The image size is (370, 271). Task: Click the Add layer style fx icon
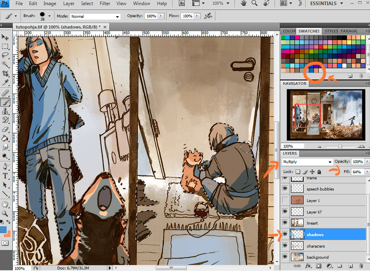(x=309, y=266)
